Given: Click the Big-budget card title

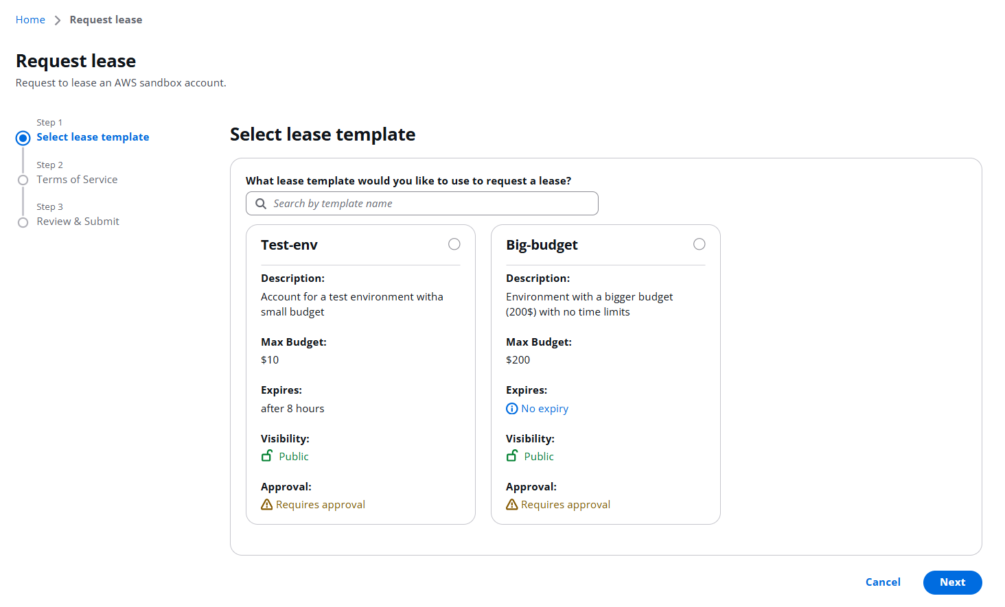Looking at the screenshot, I should pyautogui.click(x=542, y=245).
